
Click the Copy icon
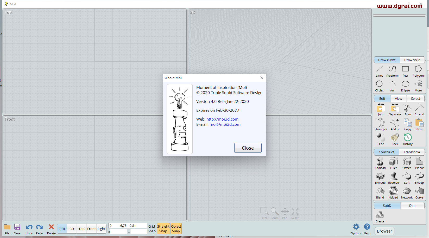408,124
